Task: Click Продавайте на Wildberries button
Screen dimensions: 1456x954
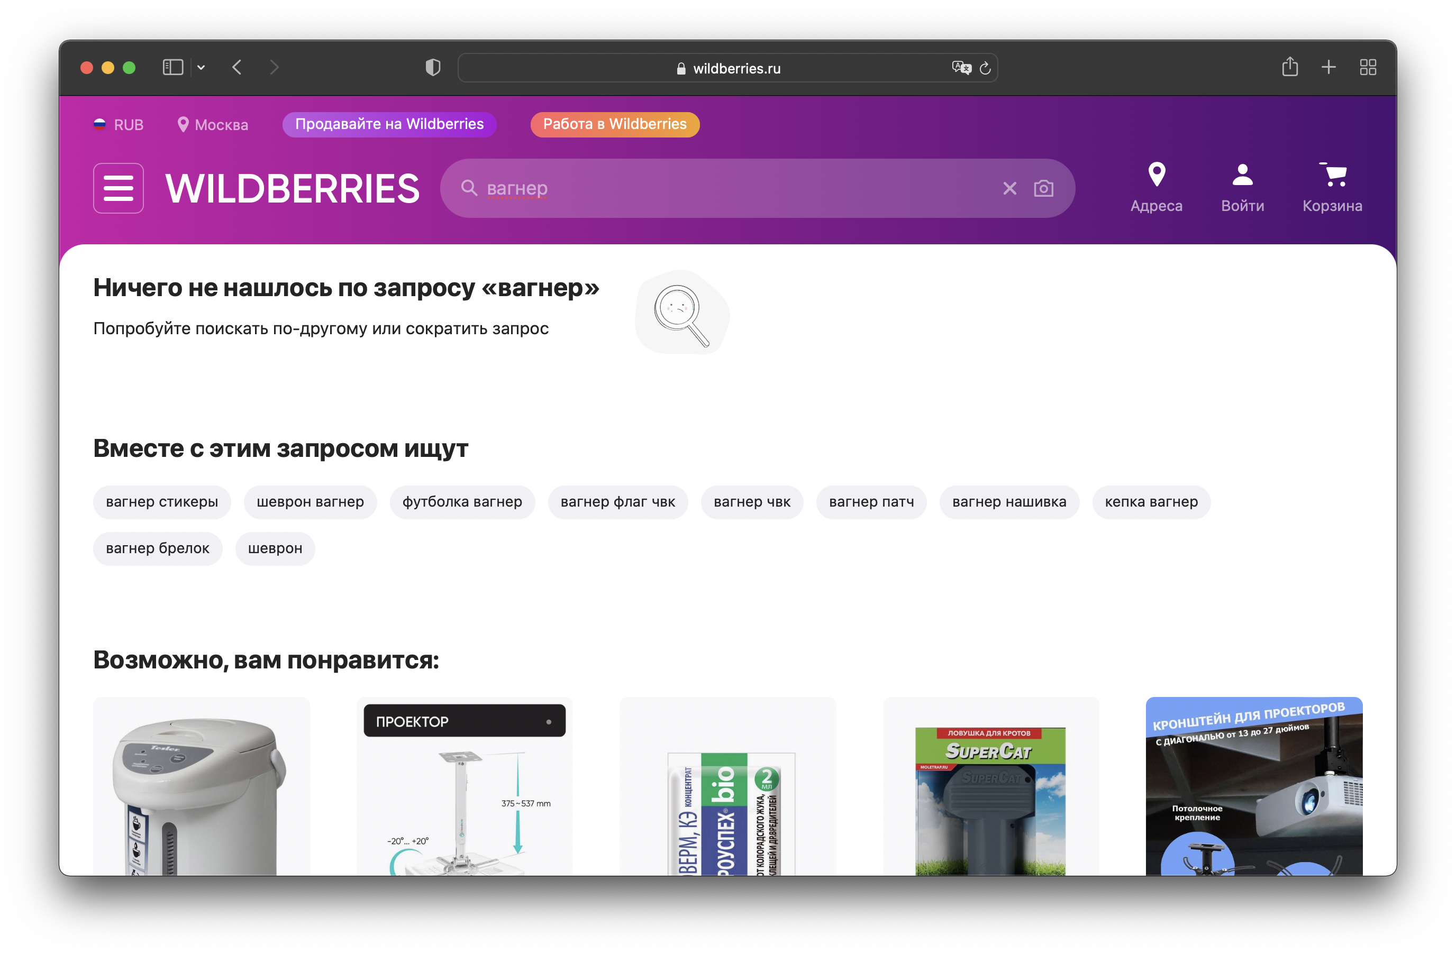Action: (x=389, y=124)
